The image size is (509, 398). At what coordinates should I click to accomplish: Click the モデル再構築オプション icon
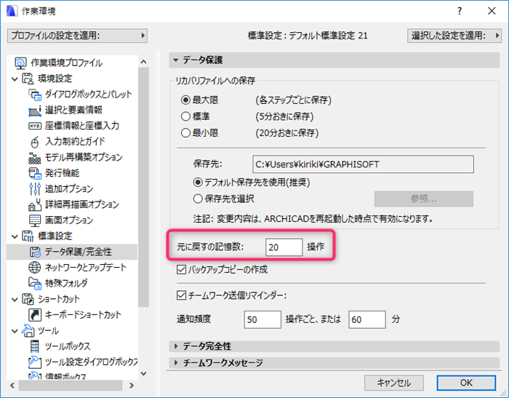pos(35,158)
